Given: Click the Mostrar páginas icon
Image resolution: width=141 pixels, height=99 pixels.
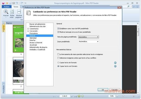Looking at the screenshot, I should click(19, 12).
